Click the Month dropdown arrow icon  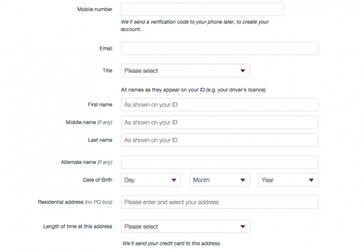pos(243,180)
